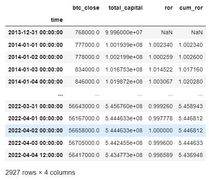Image resolution: width=209 pixels, height=180 pixels.
Task: Select row index 2022-04-01 00:00:00
Action: [x=36, y=118]
